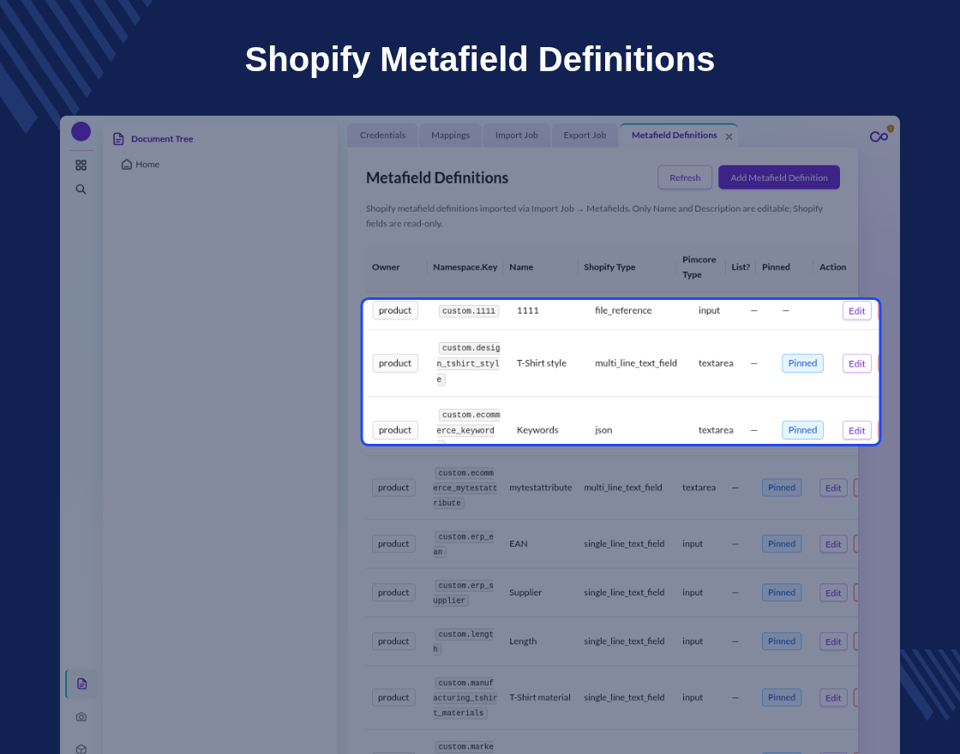This screenshot has height=754, width=960.
Task: Click Pinned badge in T-Shirt material row
Action: pos(782,697)
